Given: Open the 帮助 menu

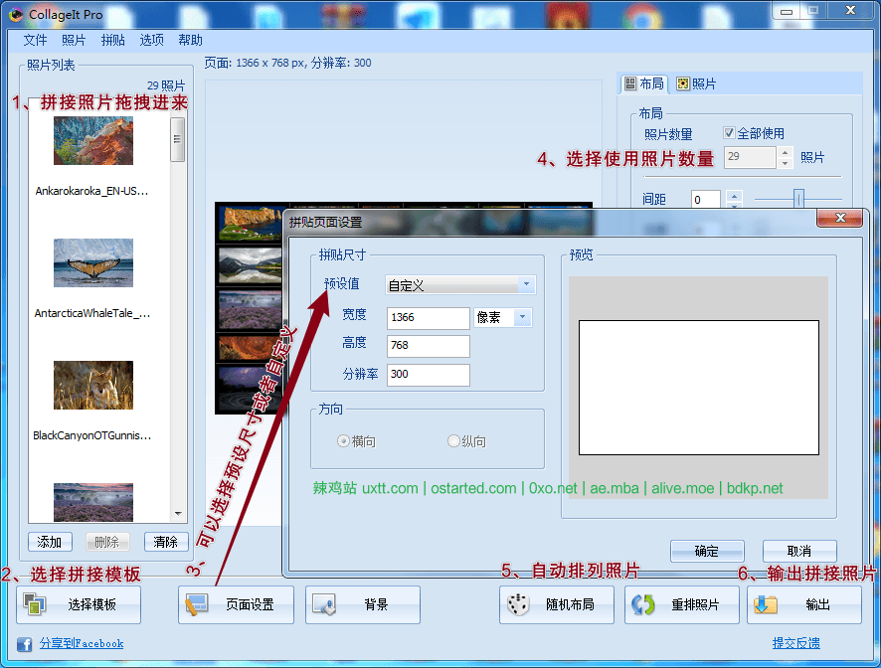Looking at the screenshot, I should pyautogui.click(x=191, y=41).
